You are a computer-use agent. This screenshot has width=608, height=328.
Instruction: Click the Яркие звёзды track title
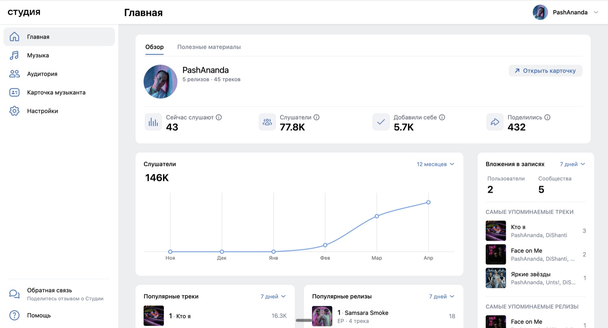coord(530,274)
